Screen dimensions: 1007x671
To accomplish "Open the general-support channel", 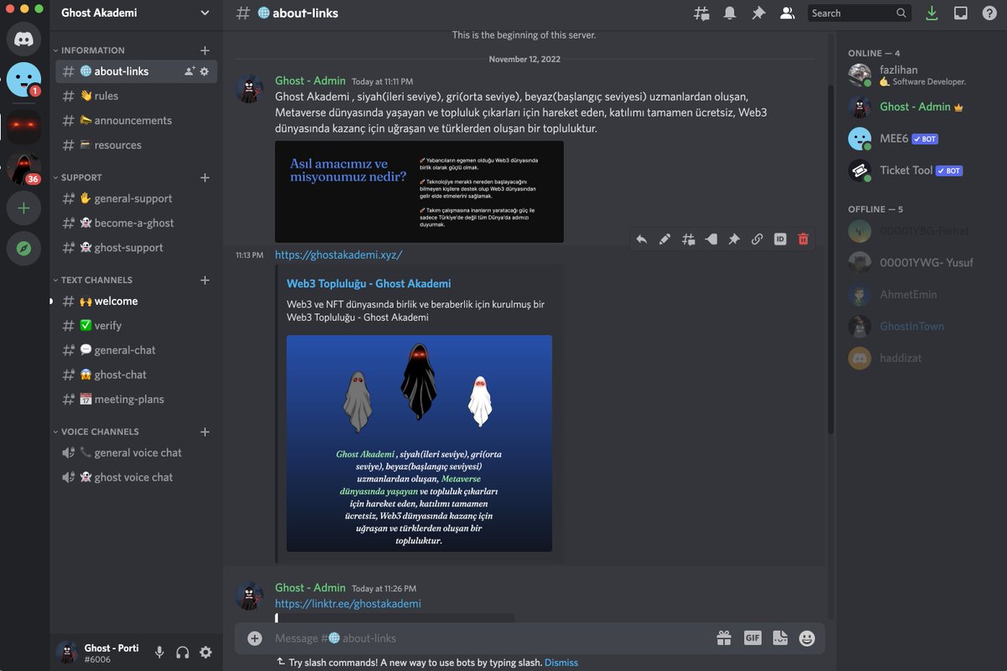I will click(136, 198).
